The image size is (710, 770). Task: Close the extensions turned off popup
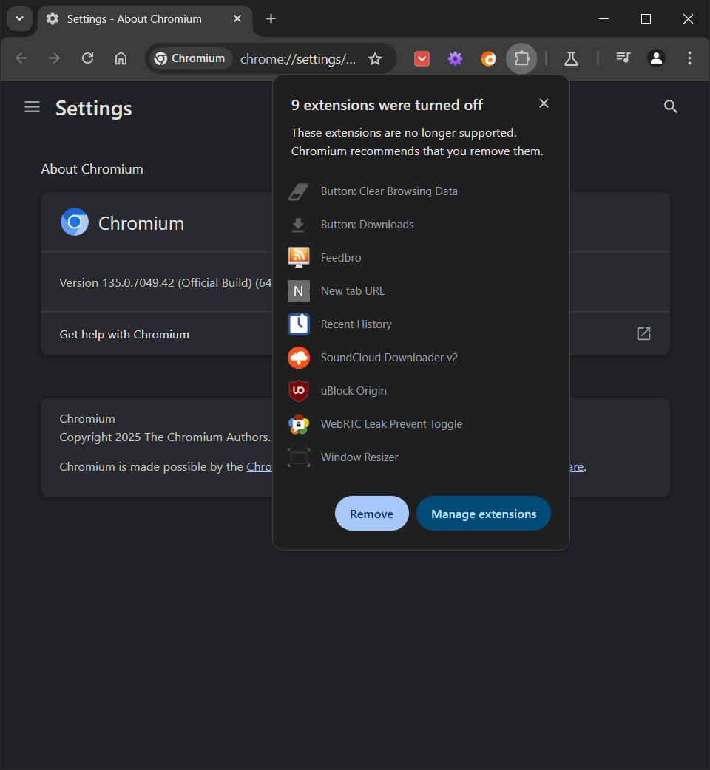[544, 103]
